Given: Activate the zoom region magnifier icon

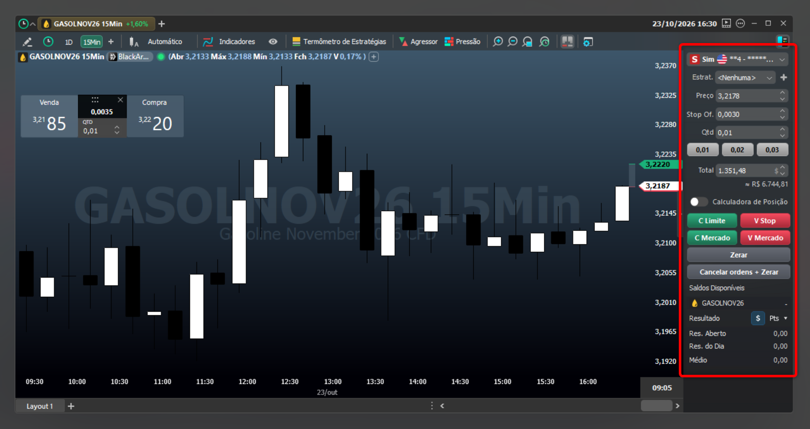Looking at the screenshot, I should [527, 42].
